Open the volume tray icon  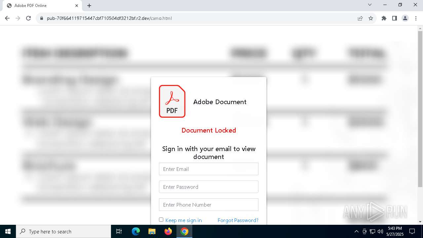pos(380,231)
